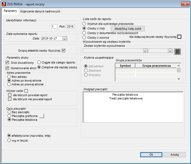Select Adres po prawej stronie
The height and width of the screenshot is (164, 191).
(9, 84)
